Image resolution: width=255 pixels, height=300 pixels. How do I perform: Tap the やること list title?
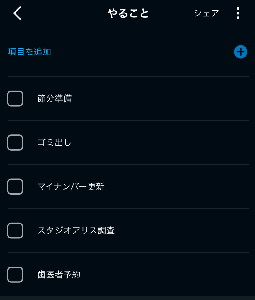pyautogui.click(x=128, y=13)
